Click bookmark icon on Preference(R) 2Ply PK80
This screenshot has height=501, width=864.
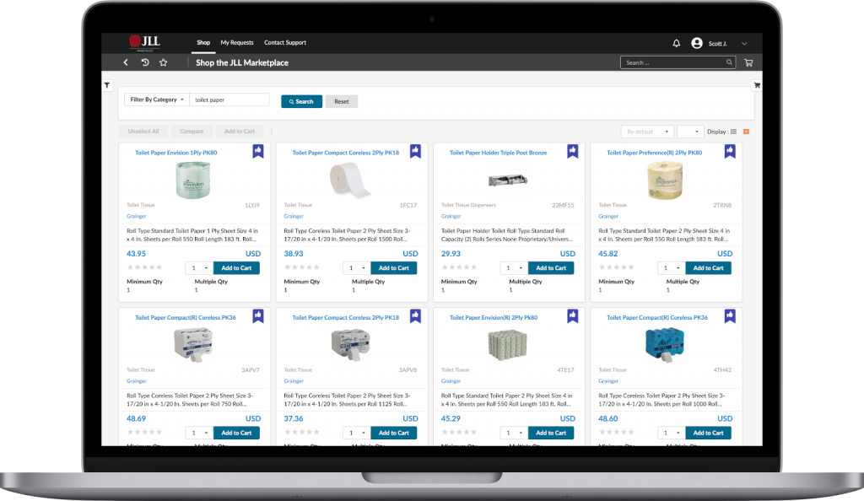click(730, 151)
